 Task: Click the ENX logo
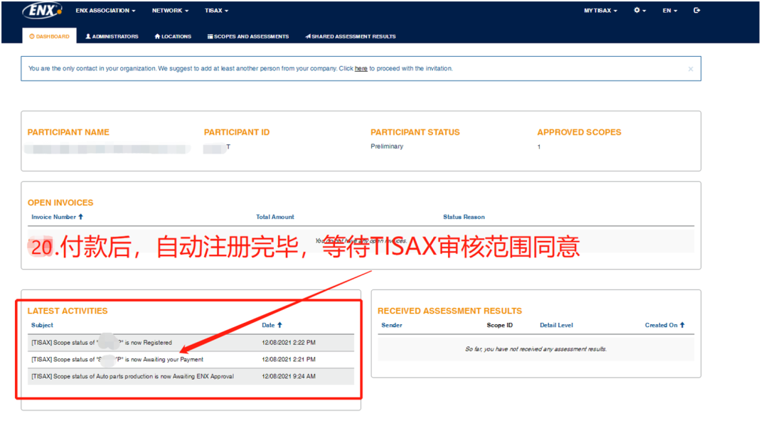point(42,10)
